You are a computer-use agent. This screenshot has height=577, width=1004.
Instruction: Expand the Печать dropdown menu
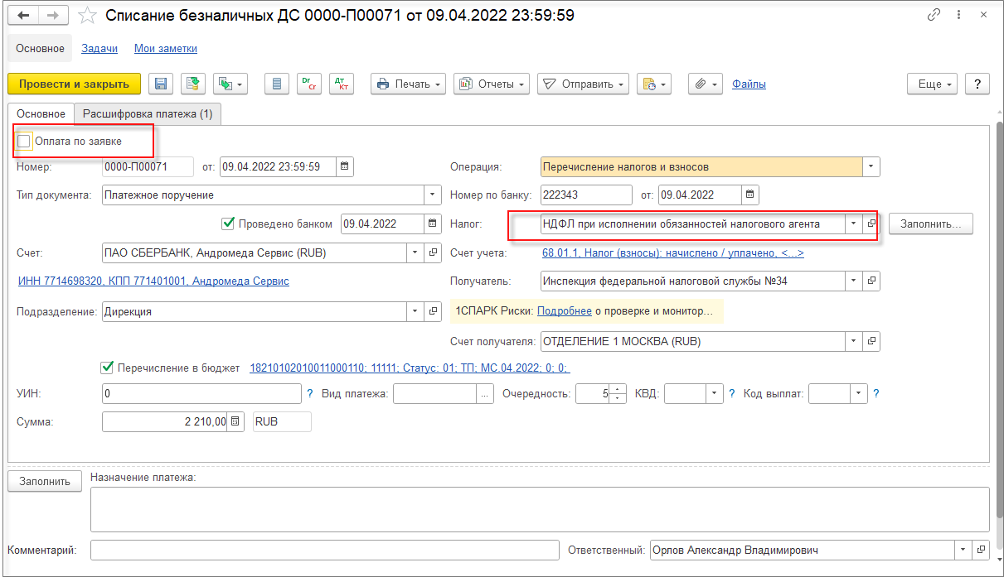[x=408, y=84]
